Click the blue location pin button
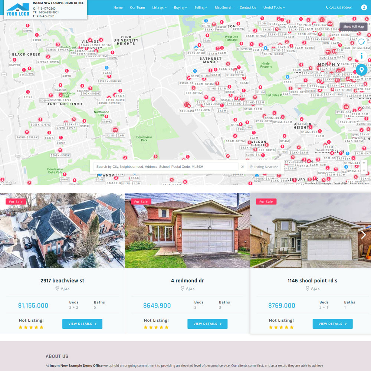This screenshot has height=371, width=371. click(362, 70)
